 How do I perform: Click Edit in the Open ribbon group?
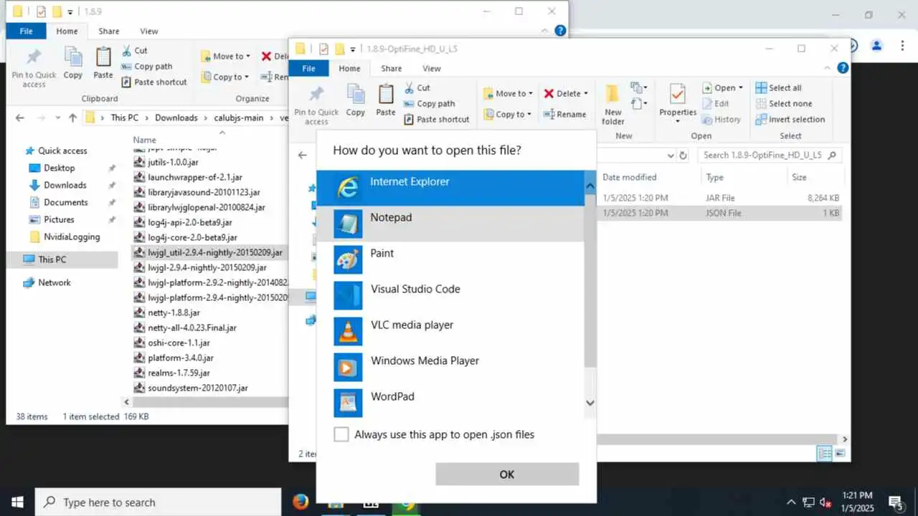click(715, 103)
